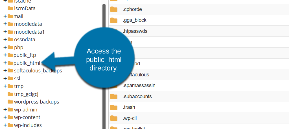
Task: Expand the softaculous_backups plus sign
Action: tap(5, 71)
